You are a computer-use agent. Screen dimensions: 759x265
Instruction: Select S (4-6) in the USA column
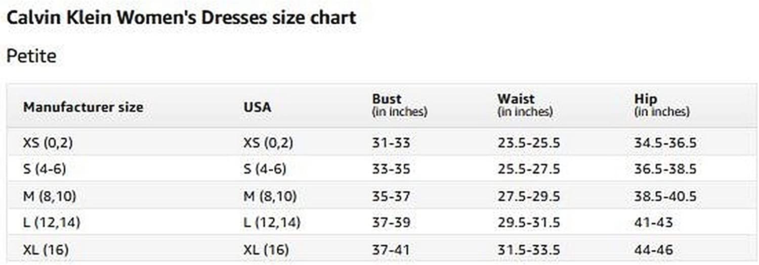[265, 169]
